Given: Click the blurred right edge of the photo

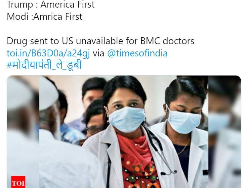Looking at the screenshot, I should (225, 132).
